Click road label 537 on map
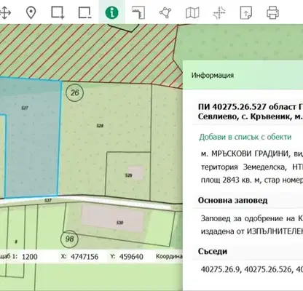This screenshot has width=303, height=291. pyautogui.click(x=48, y=201)
